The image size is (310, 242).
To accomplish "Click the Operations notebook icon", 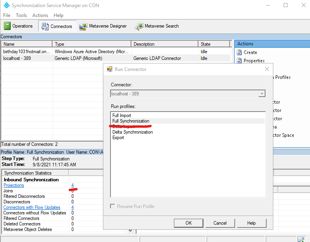I will (7, 26).
